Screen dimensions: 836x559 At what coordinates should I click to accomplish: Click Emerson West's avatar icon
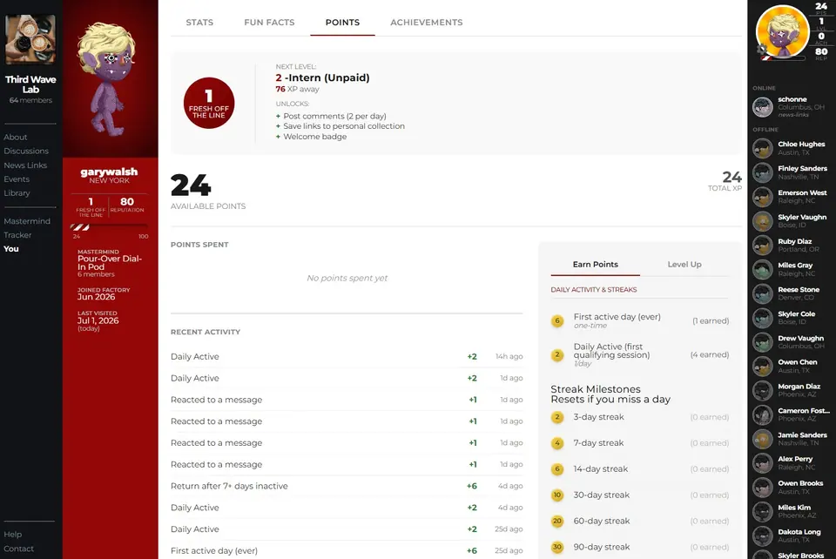pyautogui.click(x=763, y=197)
